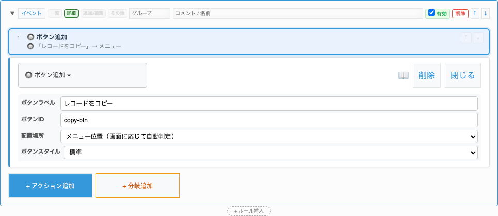Image resolution: width=498 pixels, height=216 pixels.
Task: Click the ボタンID field containing copy-btn
Action: (269, 120)
